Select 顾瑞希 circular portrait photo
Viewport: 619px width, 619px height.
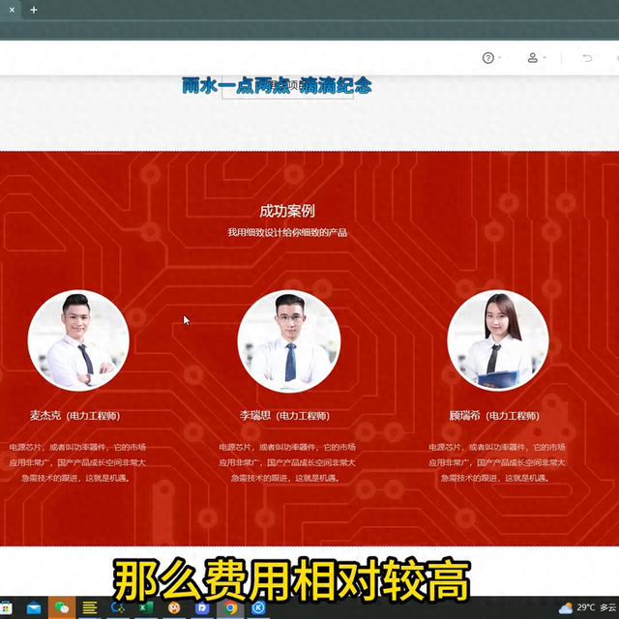click(497, 340)
